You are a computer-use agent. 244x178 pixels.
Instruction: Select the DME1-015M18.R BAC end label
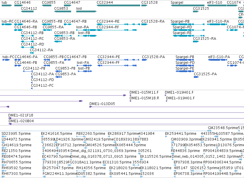[145, 98]
